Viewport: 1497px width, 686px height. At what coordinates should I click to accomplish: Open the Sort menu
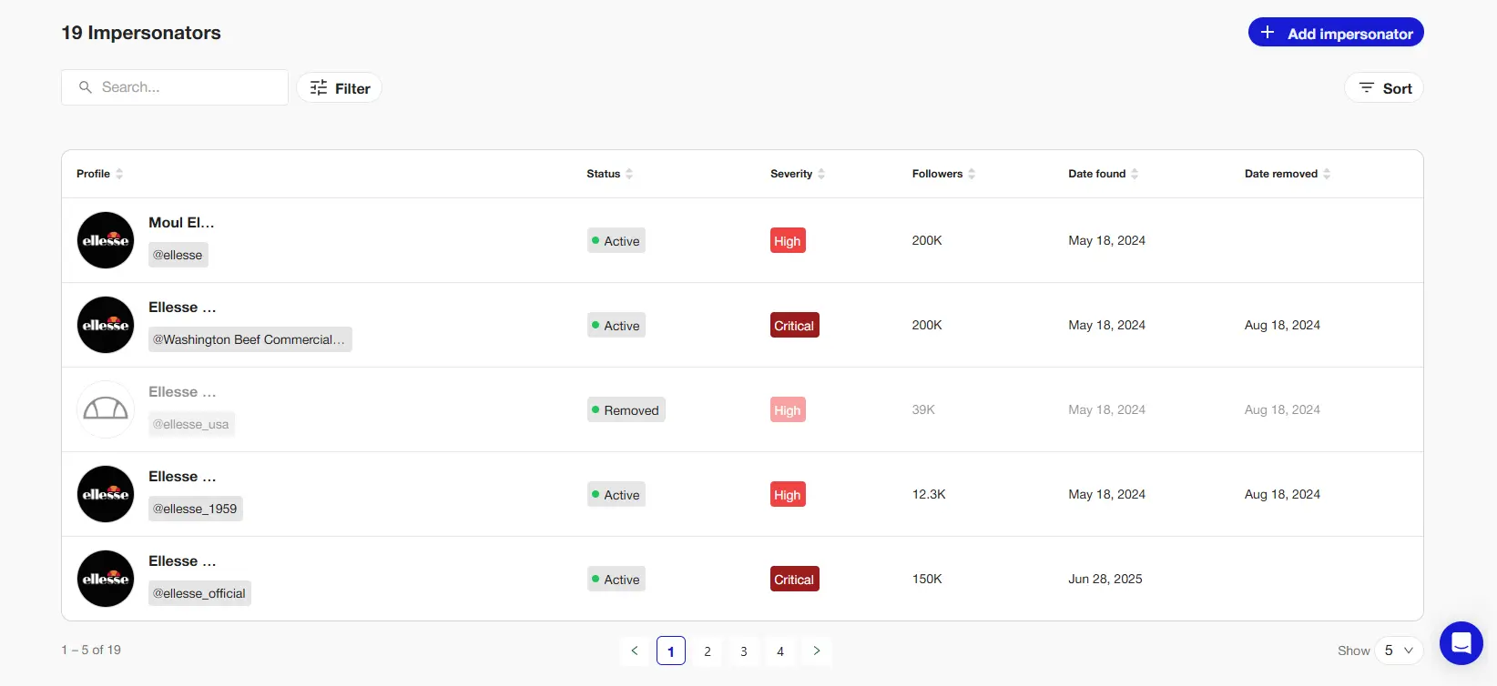(x=1384, y=88)
